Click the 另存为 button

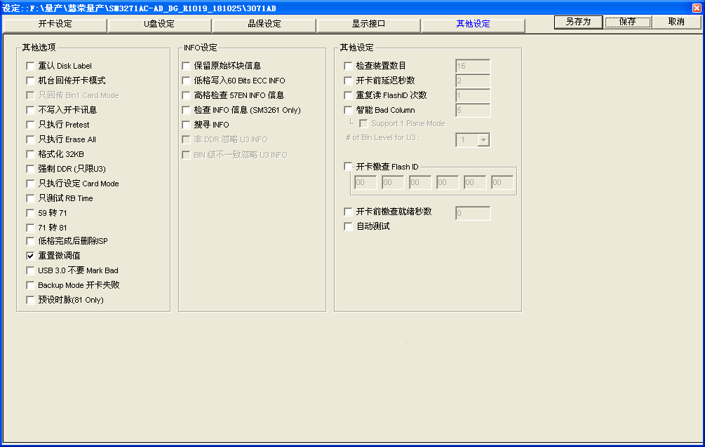click(x=578, y=22)
